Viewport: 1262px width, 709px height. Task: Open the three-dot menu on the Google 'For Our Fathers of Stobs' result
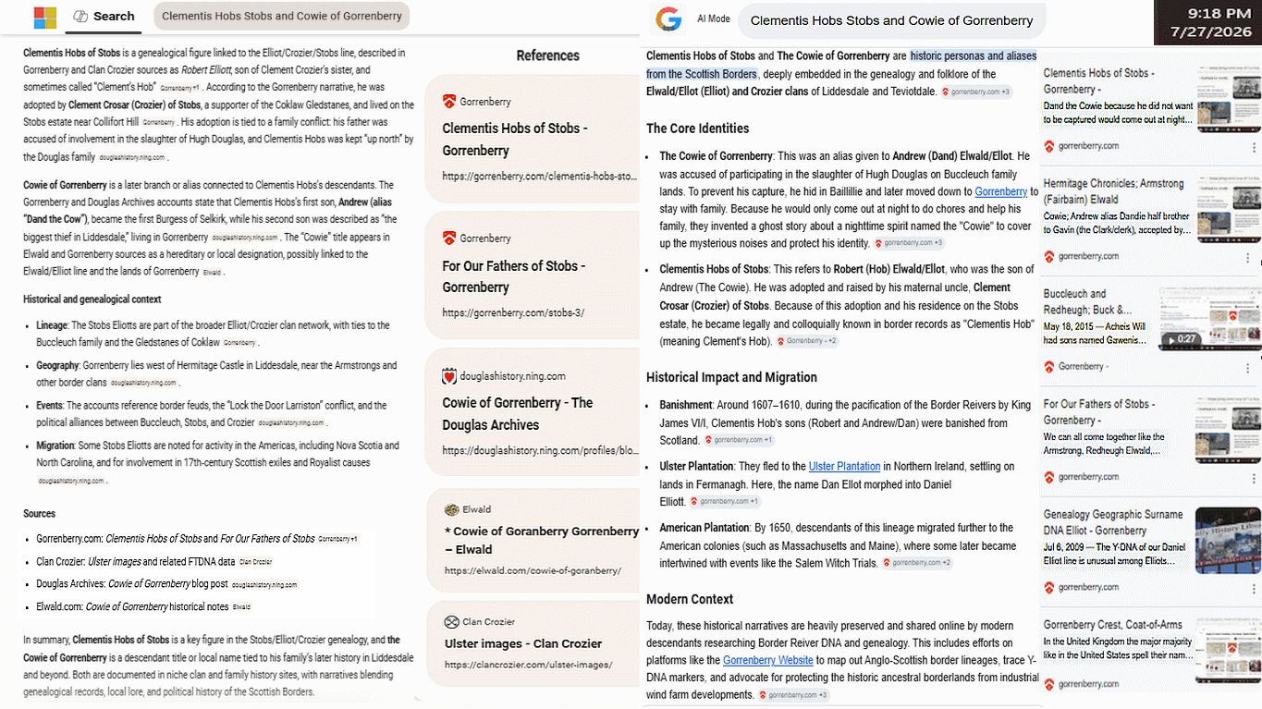(x=1254, y=477)
